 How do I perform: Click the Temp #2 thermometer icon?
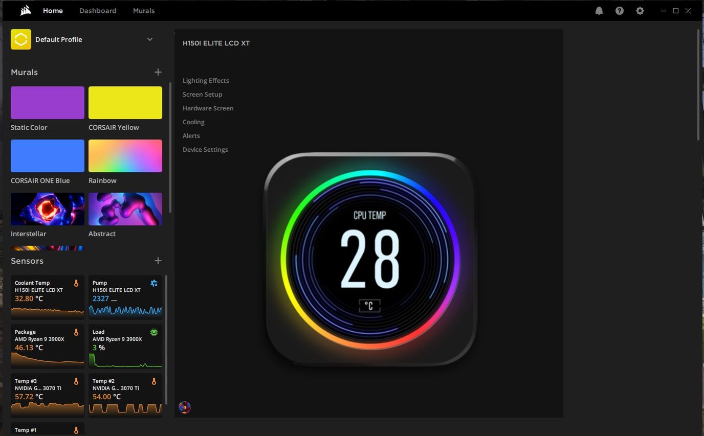click(154, 381)
